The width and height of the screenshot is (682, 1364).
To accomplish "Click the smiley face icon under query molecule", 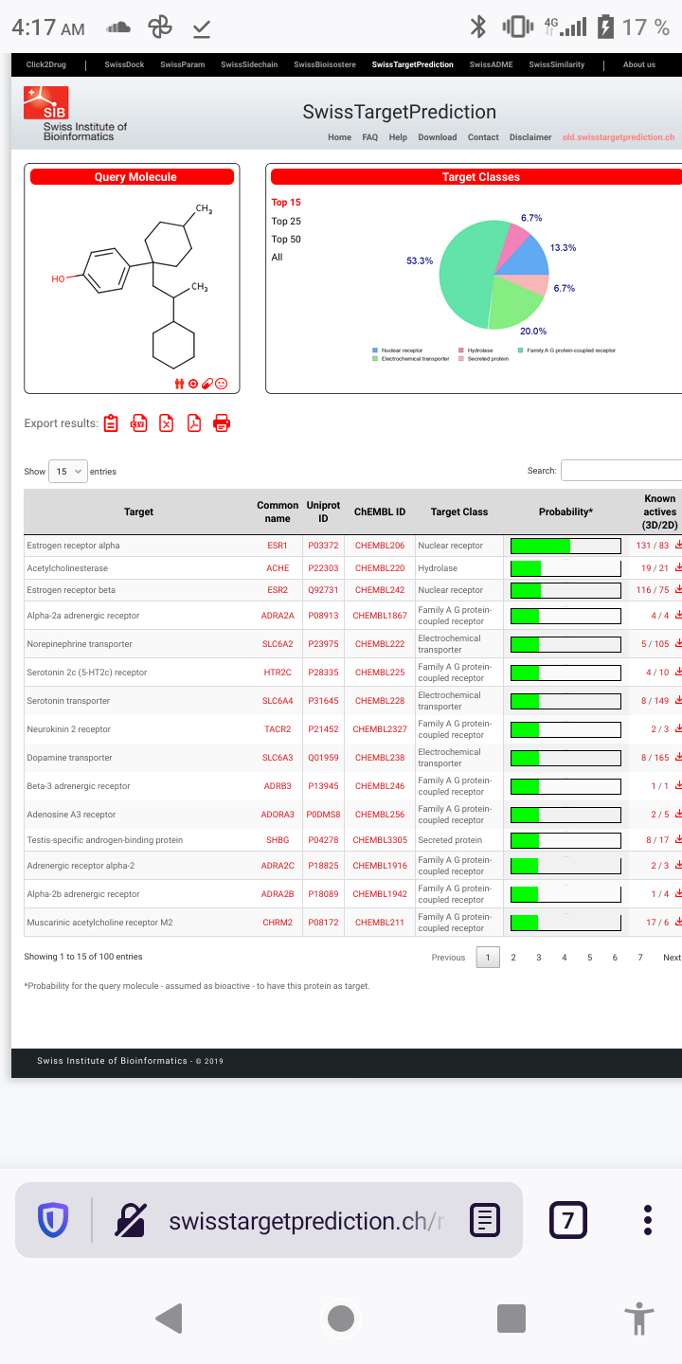I will (x=222, y=384).
